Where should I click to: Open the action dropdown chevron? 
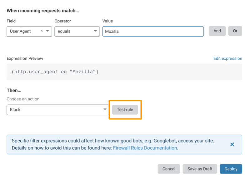(x=105, y=109)
